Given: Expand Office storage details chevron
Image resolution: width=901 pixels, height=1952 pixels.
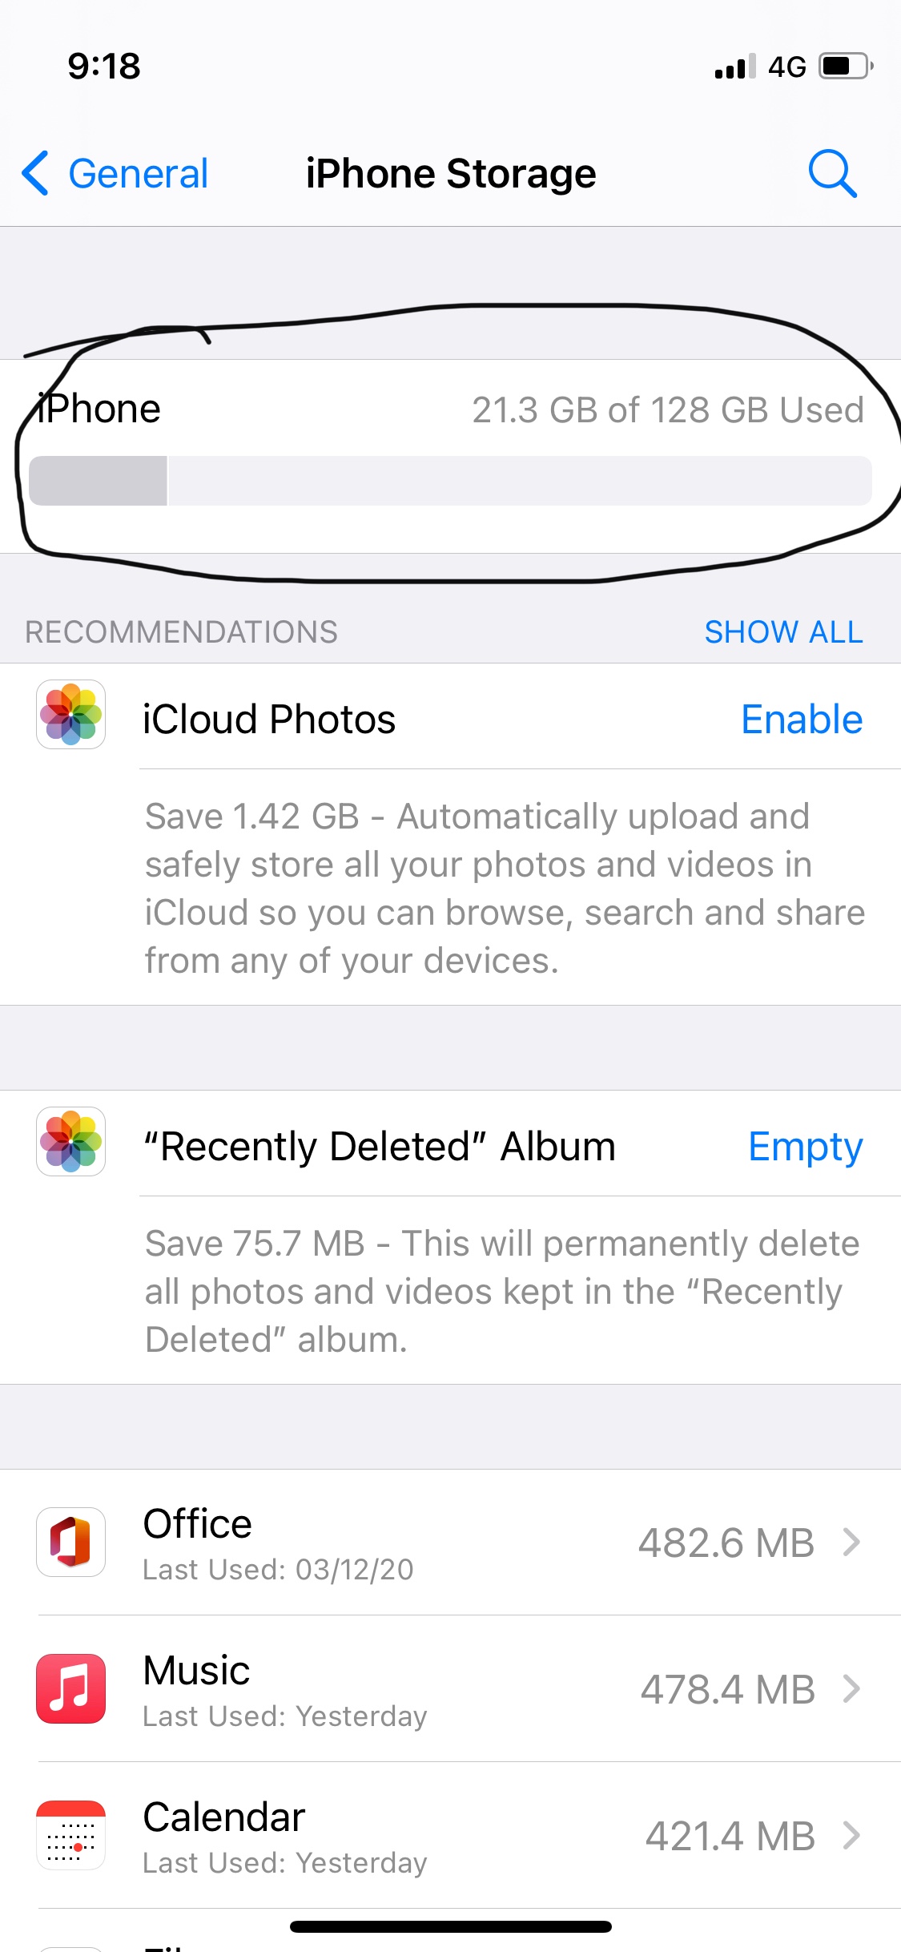Looking at the screenshot, I should 852,1542.
